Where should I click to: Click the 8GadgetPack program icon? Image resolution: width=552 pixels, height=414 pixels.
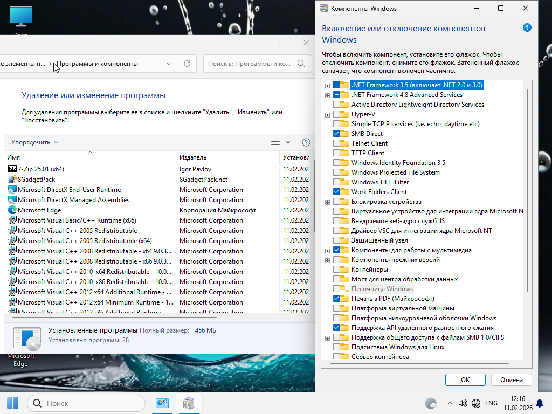13,180
